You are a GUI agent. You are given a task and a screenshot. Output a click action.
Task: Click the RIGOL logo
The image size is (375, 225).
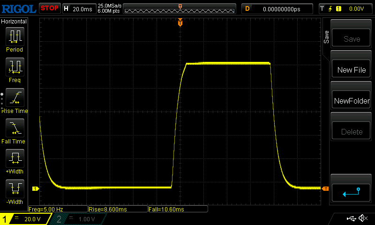click(19, 9)
